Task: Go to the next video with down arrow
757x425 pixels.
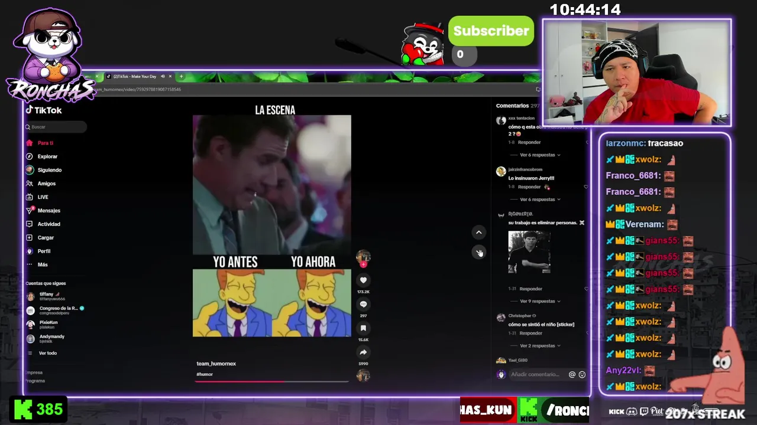Action: (x=479, y=253)
